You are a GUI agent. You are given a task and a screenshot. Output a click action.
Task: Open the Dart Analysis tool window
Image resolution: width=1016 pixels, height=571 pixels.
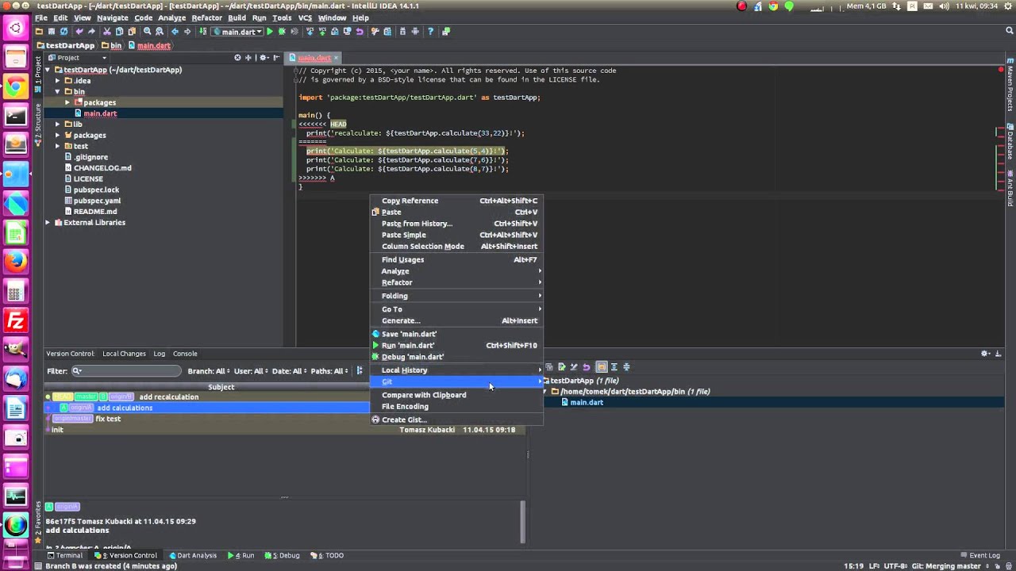click(x=192, y=556)
